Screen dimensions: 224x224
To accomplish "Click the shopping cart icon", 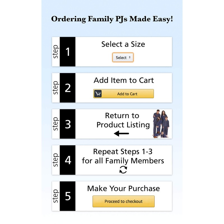I will tap(98, 94).
